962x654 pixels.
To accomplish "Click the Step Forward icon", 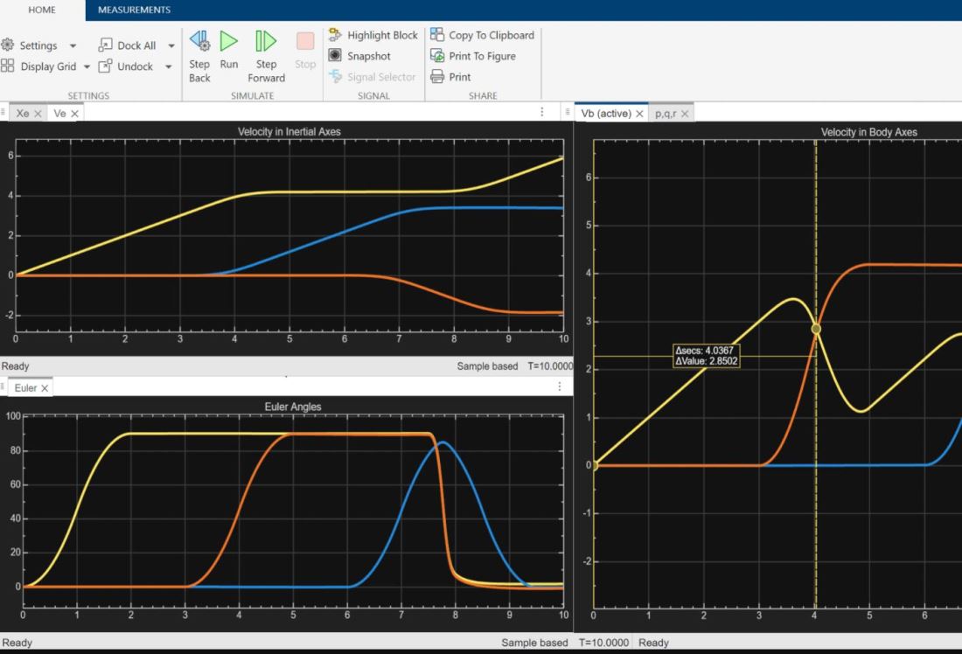I will 265,41.
